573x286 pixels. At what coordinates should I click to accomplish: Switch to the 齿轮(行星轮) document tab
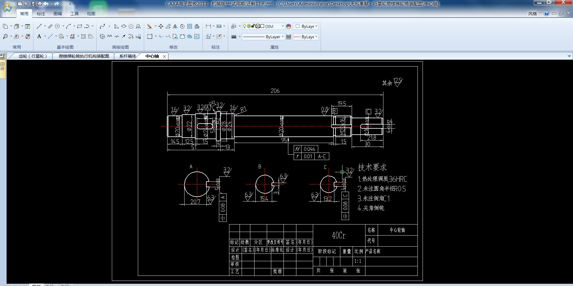click(x=33, y=56)
